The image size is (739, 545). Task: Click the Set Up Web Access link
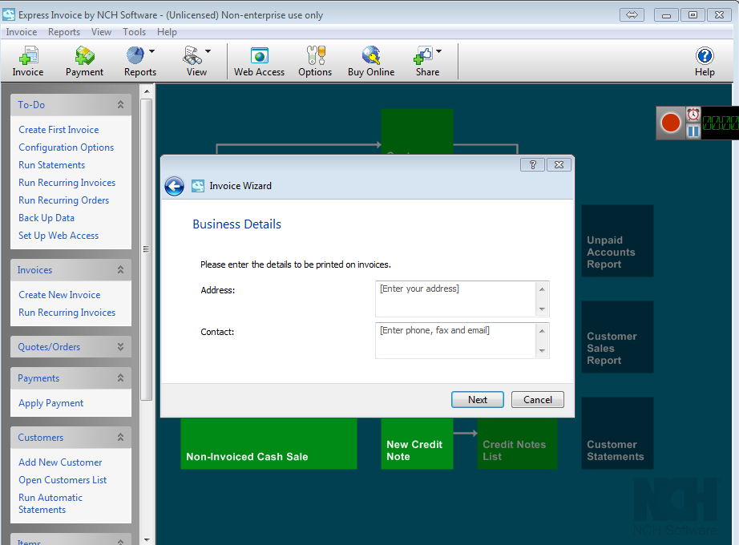pos(59,236)
